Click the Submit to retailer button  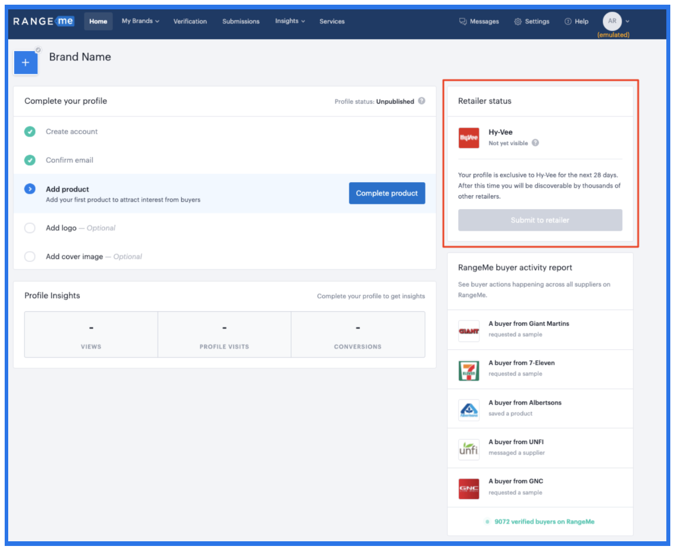click(540, 220)
